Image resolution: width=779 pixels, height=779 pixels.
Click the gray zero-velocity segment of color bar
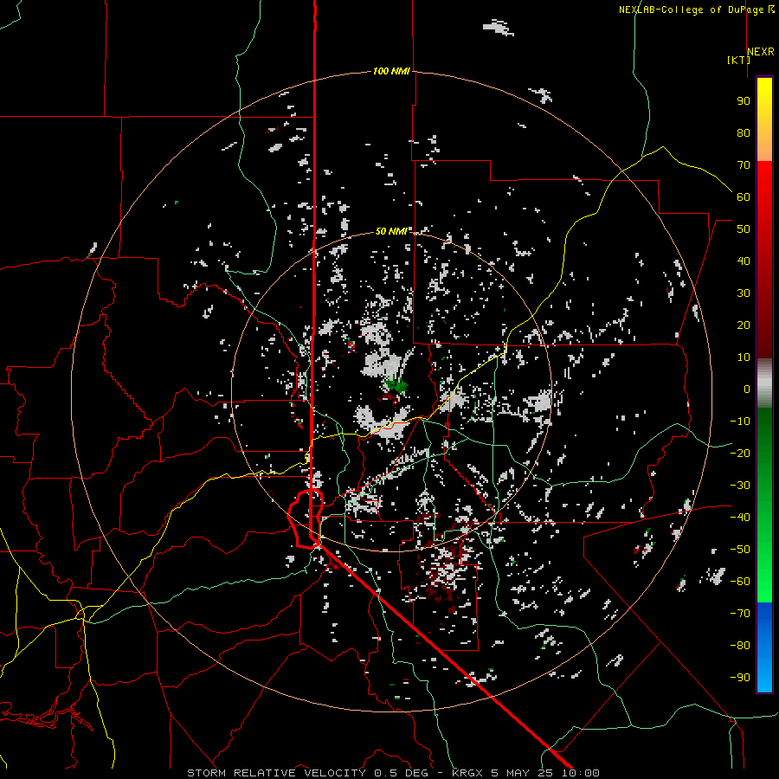click(x=764, y=383)
